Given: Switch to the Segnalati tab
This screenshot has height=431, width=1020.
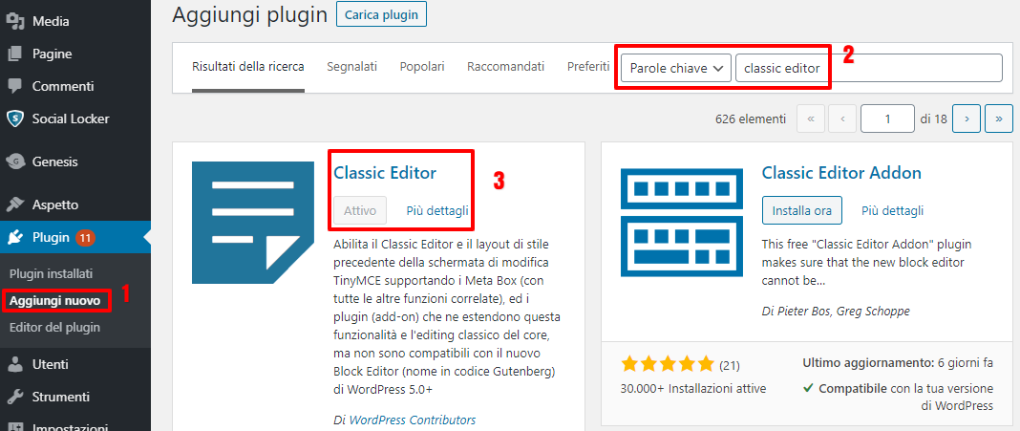Looking at the screenshot, I should 351,66.
